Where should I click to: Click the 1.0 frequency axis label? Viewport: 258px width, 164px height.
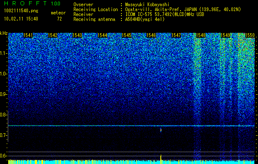(x=3, y=74)
